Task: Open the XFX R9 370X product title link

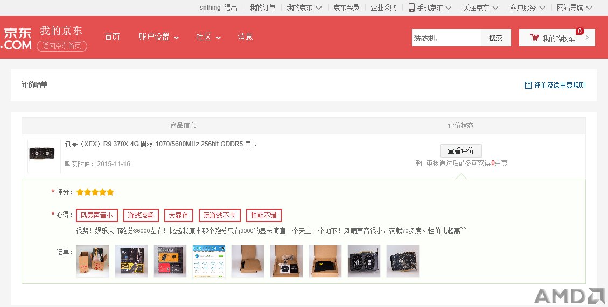Action: [x=162, y=144]
